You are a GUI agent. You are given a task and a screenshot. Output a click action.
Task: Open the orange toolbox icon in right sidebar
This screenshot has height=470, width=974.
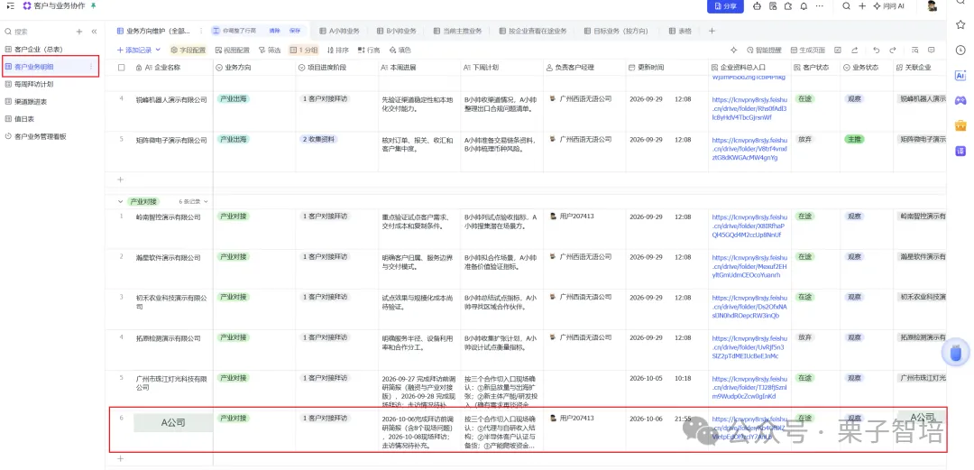(x=960, y=125)
